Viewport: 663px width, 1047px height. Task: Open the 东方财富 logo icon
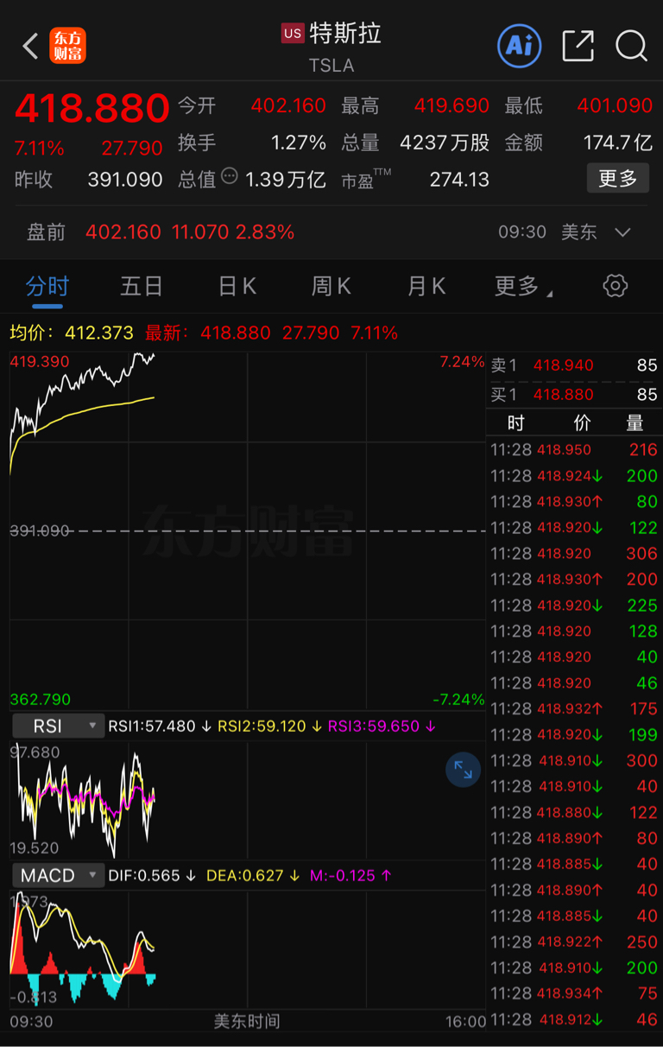tap(67, 46)
